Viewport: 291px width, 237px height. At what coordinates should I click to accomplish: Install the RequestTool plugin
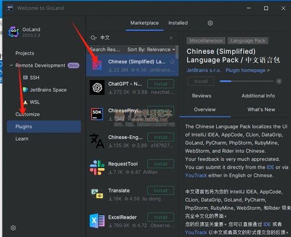pos(161,164)
